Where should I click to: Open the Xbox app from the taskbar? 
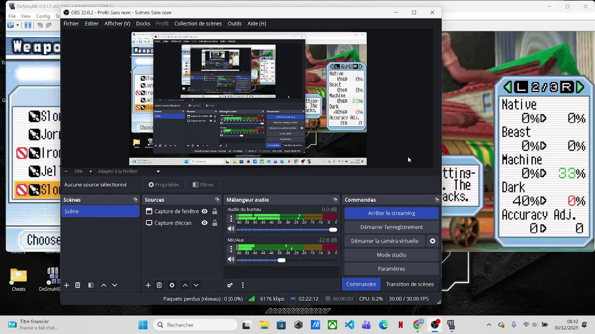pyautogui.click(x=332, y=325)
